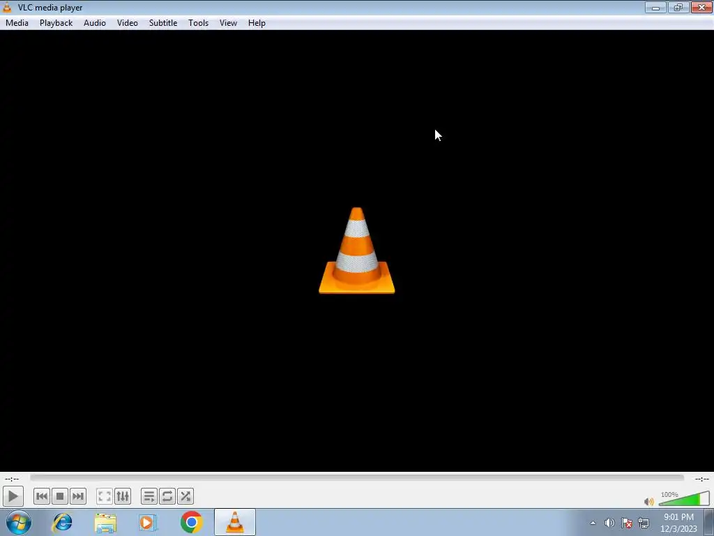Restore down the VLC window
714x536 pixels.
pos(678,7)
